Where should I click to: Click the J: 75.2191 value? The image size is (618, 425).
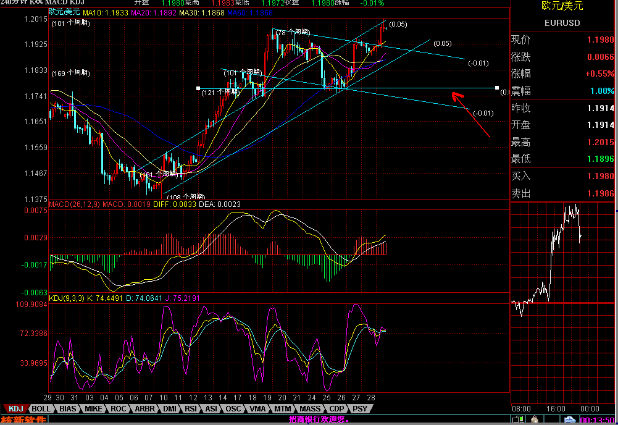(182, 298)
